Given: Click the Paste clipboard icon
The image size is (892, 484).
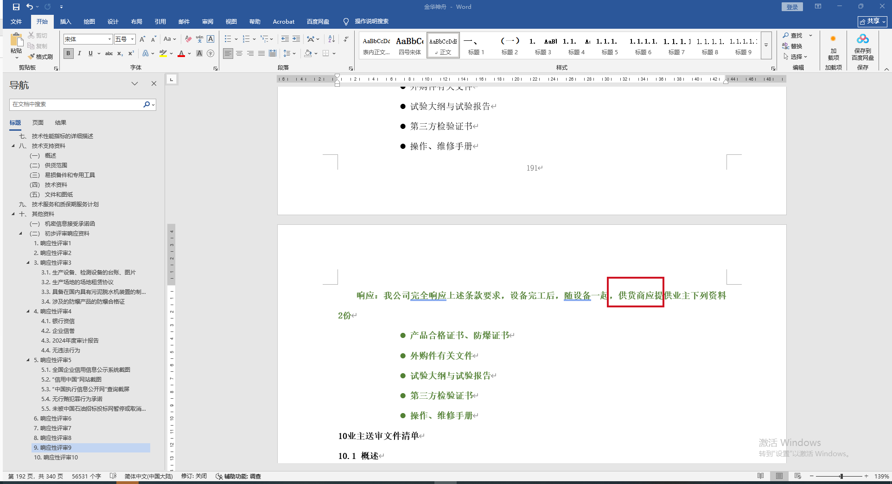Looking at the screenshot, I should tap(16, 41).
